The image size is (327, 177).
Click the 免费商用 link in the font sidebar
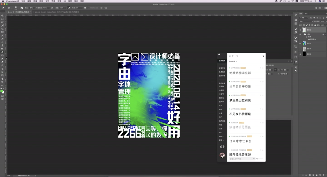pos(222,72)
